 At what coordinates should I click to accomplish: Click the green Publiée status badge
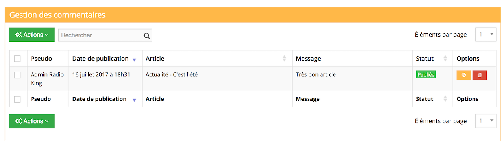(x=426, y=75)
